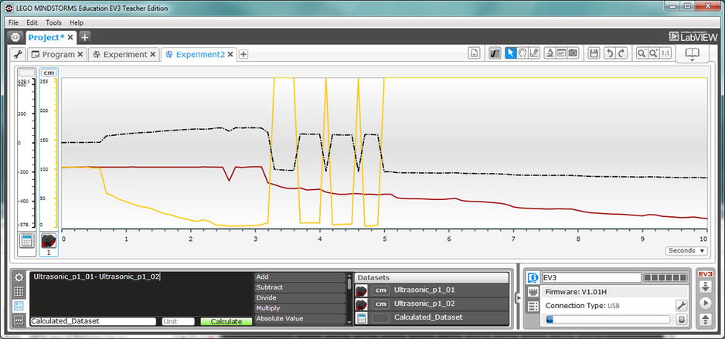The image size is (725, 339).
Task: Choose the Multiply operation
Action: [300, 308]
